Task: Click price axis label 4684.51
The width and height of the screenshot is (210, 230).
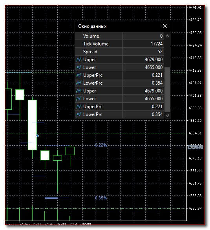Action: tap(195, 133)
